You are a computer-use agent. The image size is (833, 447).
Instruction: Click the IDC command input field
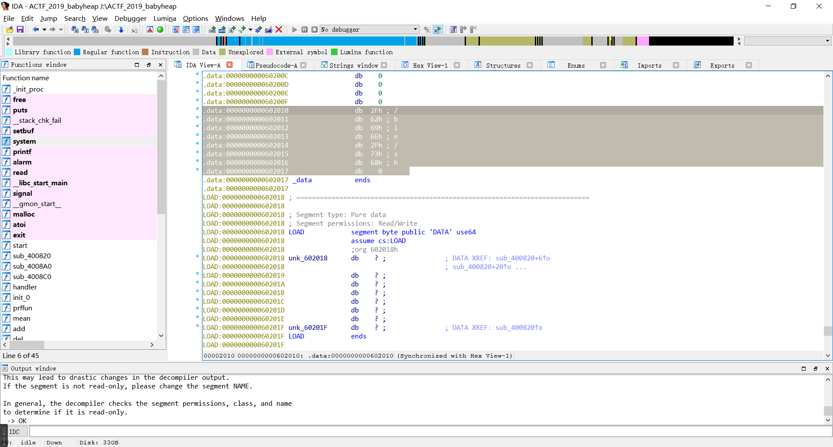click(x=430, y=432)
